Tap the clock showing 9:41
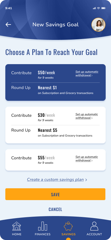Image resolution: width=111 pixels, height=240 pixels. pyautogui.click(x=9, y=8)
